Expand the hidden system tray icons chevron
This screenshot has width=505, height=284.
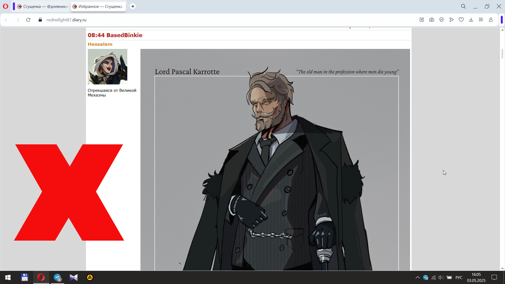417,277
